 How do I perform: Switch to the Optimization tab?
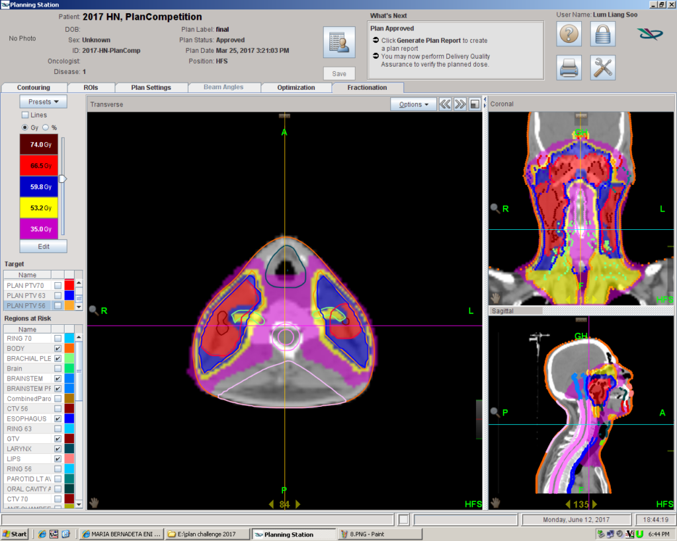[296, 87]
